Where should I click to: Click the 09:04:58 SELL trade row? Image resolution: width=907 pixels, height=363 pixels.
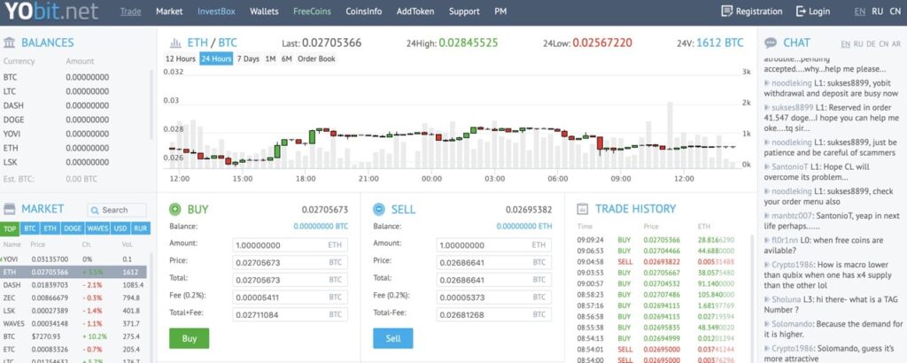coord(656,261)
